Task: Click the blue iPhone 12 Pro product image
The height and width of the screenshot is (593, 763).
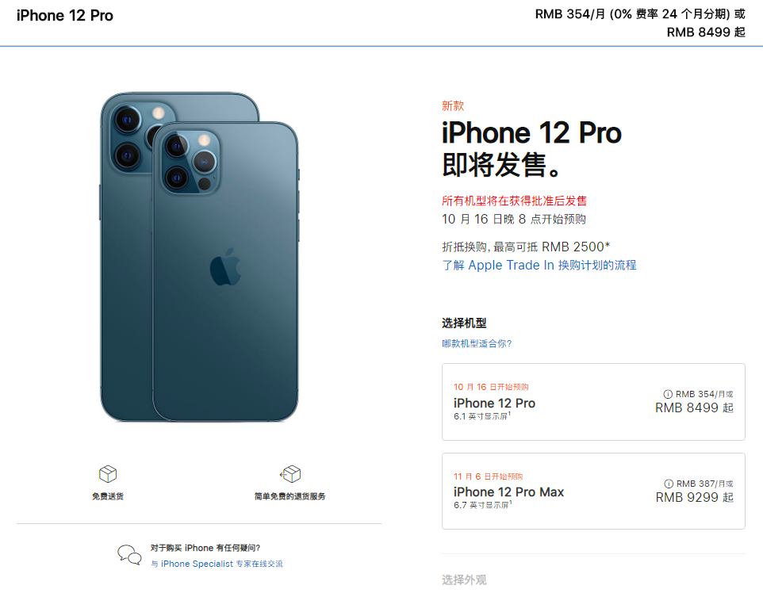Action: (199, 256)
